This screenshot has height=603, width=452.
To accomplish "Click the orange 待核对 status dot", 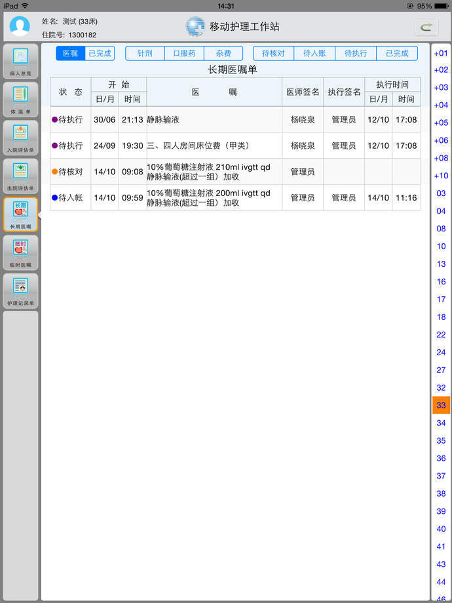I will click(54, 172).
